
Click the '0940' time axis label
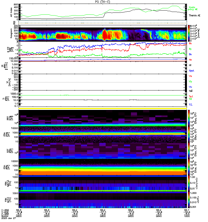click(159, 216)
